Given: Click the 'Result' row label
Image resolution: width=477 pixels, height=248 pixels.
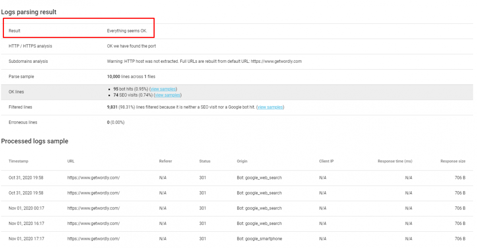Looking at the screenshot, I should click(x=14, y=31).
